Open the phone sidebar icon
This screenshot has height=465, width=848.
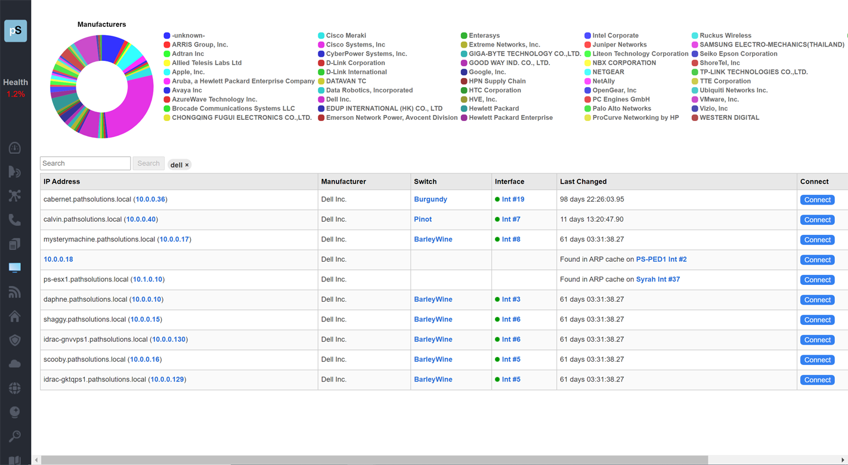pos(15,220)
